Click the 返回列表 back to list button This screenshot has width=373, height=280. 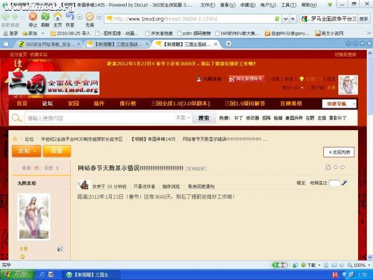click(x=339, y=152)
